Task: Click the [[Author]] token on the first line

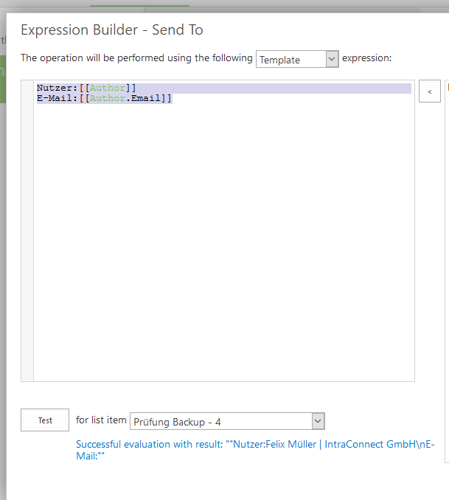Action: (x=108, y=88)
